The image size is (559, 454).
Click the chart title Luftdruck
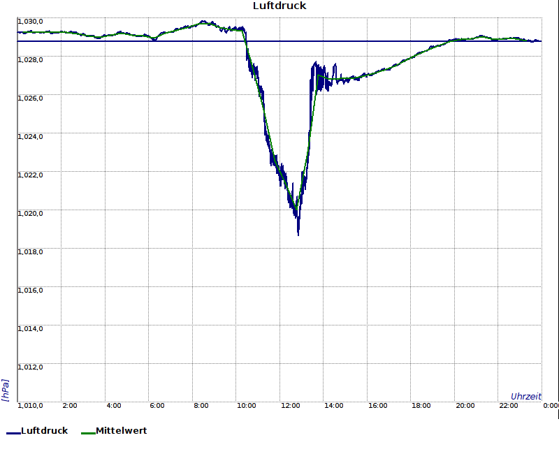279,6
